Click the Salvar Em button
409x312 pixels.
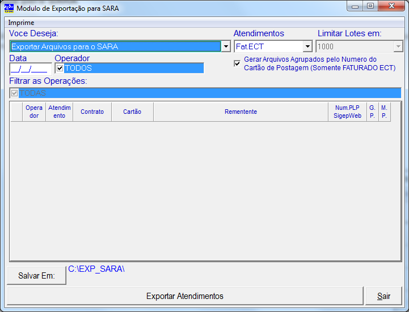pos(36,276)
